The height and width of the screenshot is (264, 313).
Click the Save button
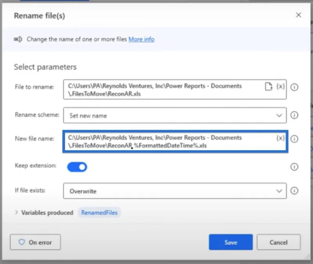pyautogui.click(x=231, y=242)
